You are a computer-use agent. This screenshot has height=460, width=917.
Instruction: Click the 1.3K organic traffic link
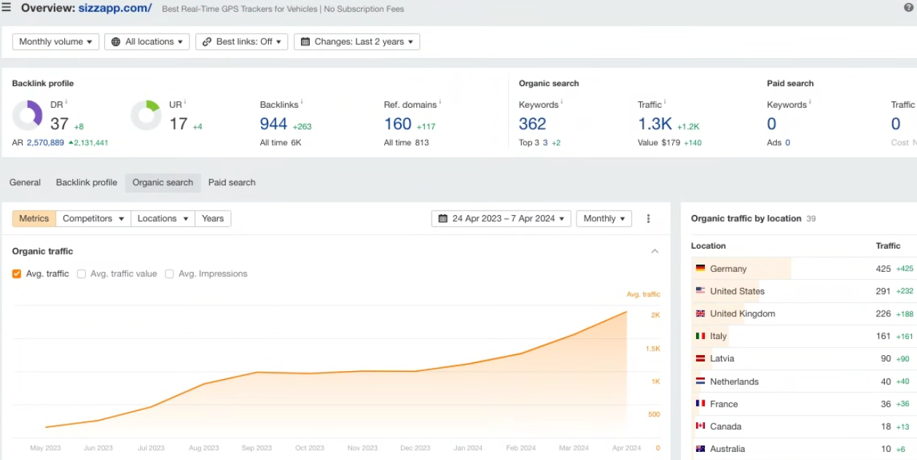coord(655,124)
